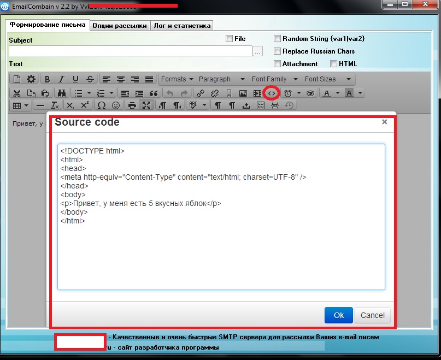Toggle the HTML checkbox

point(333,64)
